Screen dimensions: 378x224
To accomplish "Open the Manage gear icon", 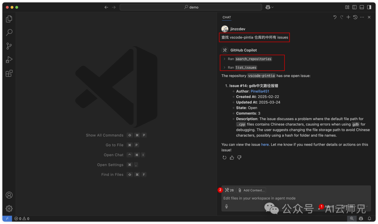I will pyautogui.click(x=9, y=209).
